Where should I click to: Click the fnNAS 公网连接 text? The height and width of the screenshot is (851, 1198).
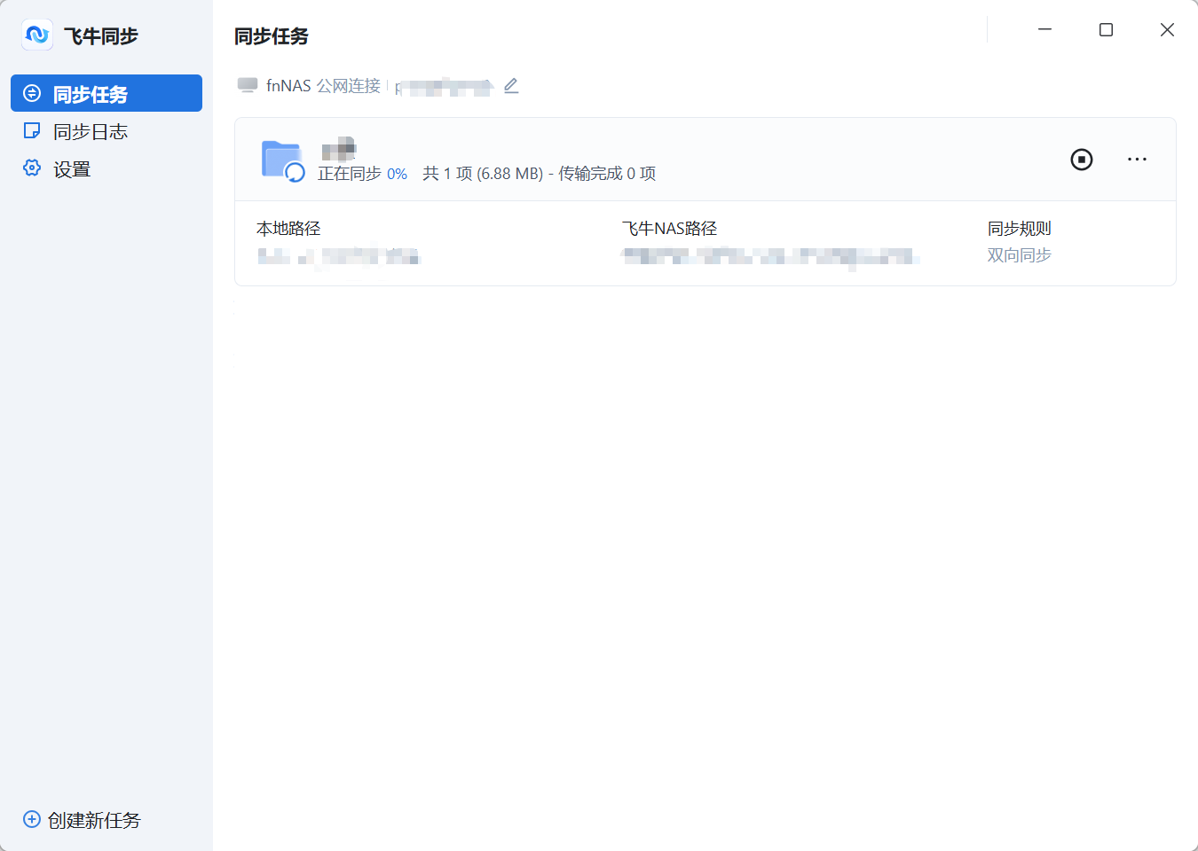pos(323,86)
